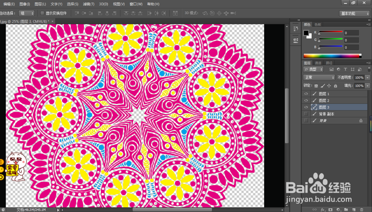372x212 pixels.
Task: Click the G value input field
Action: [x=352, y=40]
